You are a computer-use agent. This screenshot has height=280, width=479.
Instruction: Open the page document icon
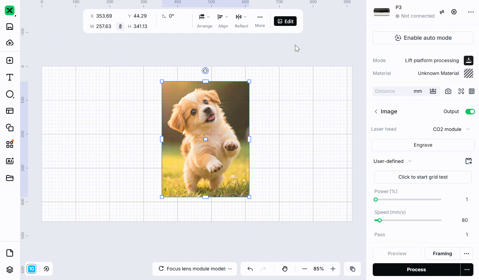10,253
